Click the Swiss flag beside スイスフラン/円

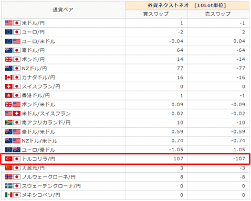8,86
